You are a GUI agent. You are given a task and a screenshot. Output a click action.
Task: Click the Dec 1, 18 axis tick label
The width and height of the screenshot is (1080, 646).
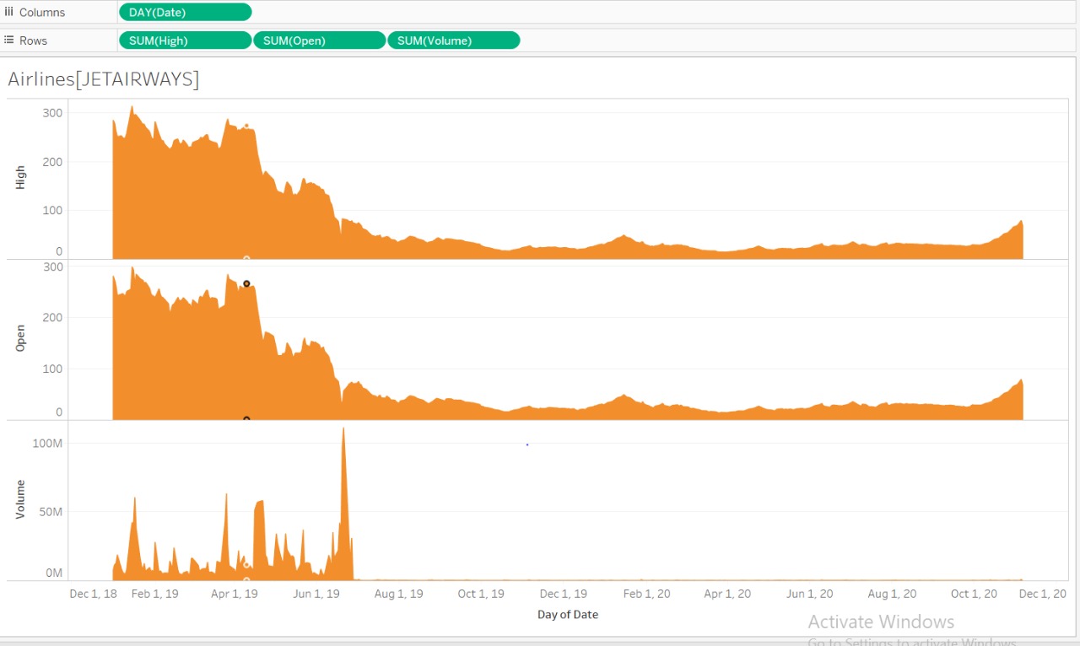93,594
